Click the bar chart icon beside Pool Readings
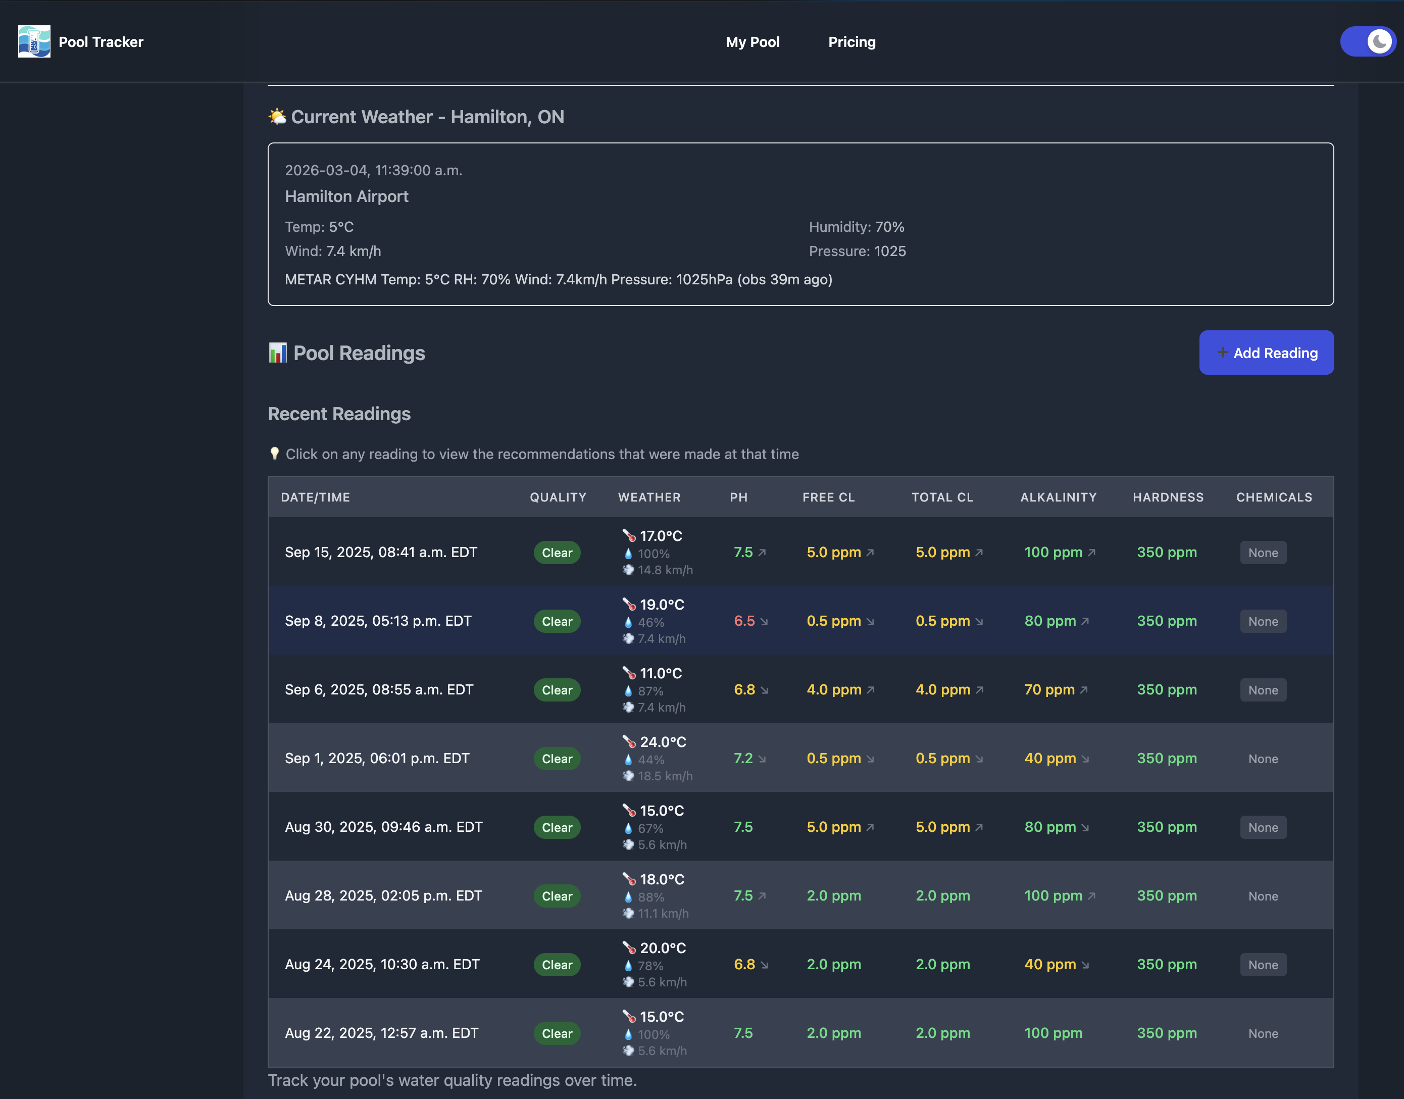The image size is (1404, 1099). [278, 353]
